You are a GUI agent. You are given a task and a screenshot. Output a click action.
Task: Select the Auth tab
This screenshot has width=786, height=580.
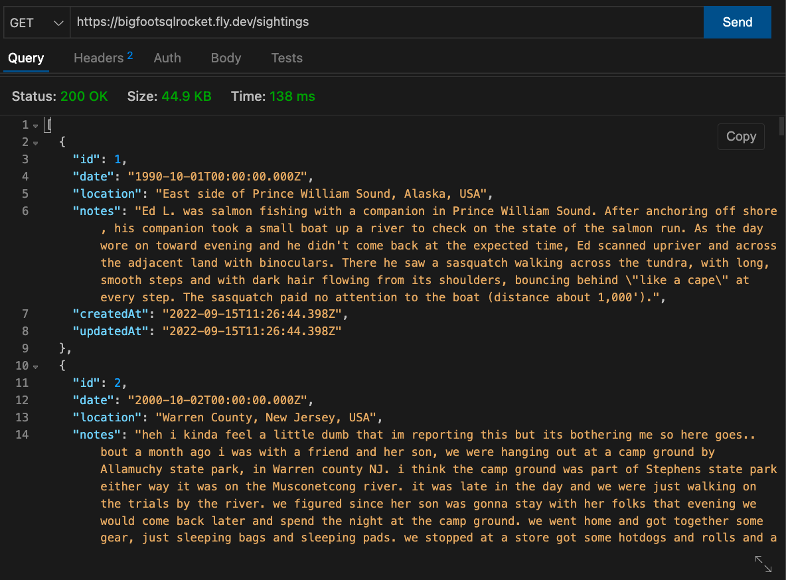[167, 58]
